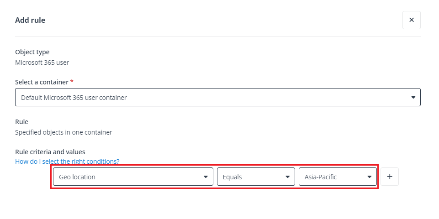Image resolution: width=439 pixels, height=219 pixels.
Task: Click the Select a container label
Action: [x=41, y=82]
